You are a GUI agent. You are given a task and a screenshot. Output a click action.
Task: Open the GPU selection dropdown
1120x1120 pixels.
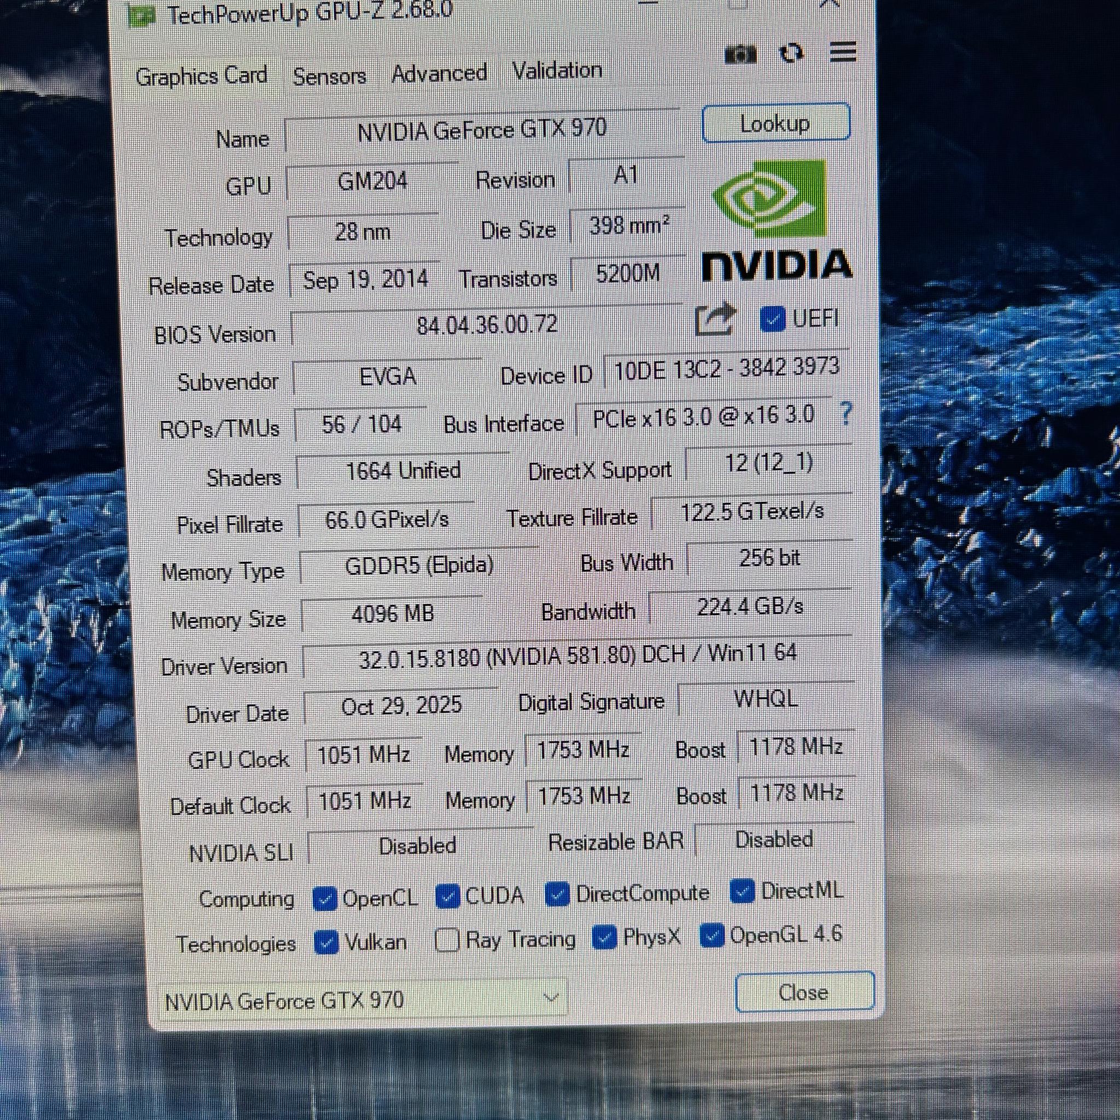(363, 1000)
